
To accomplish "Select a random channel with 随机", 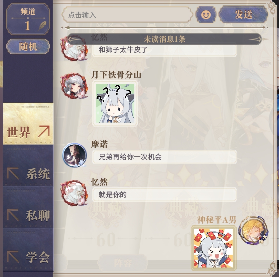I will [28, 46].
